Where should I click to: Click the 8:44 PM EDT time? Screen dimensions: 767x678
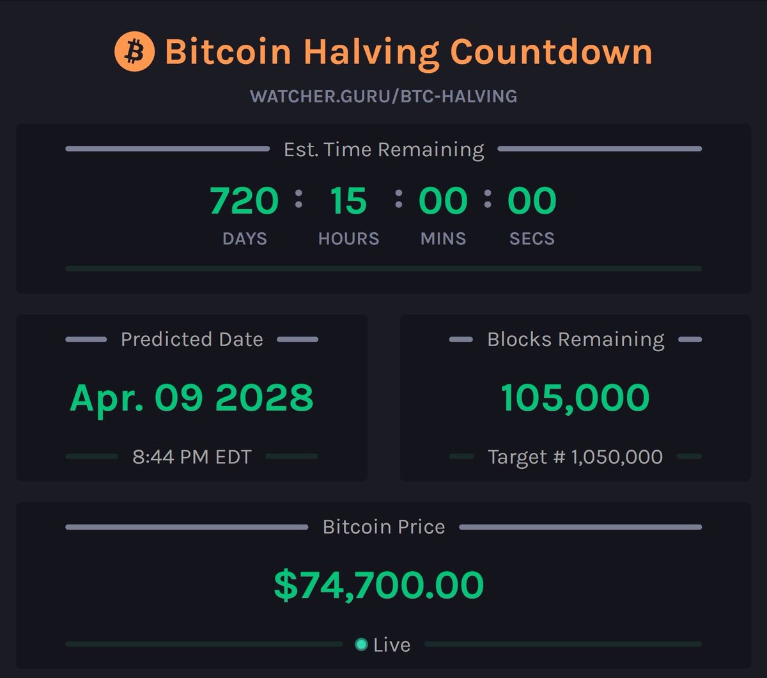[192, 457]
